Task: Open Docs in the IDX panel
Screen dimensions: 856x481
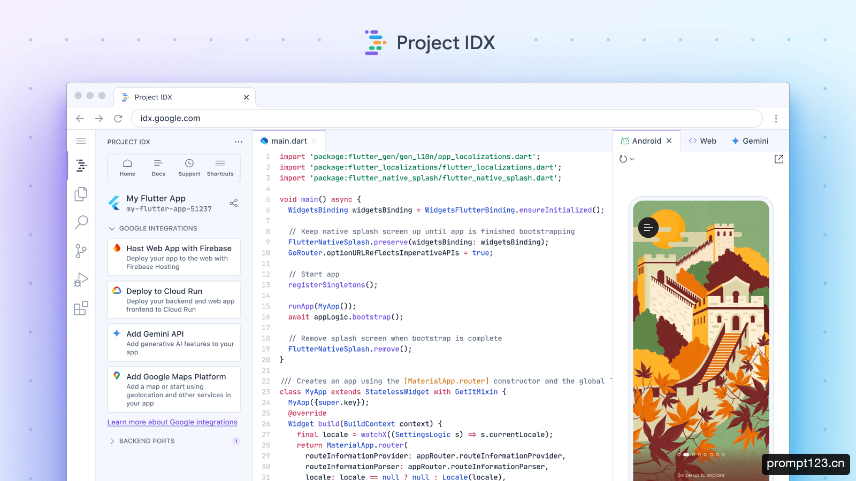Action: tap(158, 168)
